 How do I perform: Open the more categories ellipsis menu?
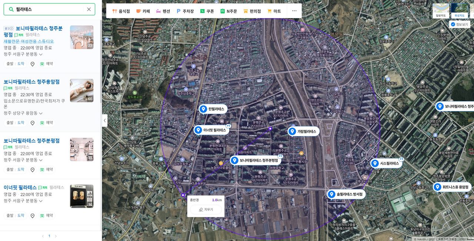[294, 11]
